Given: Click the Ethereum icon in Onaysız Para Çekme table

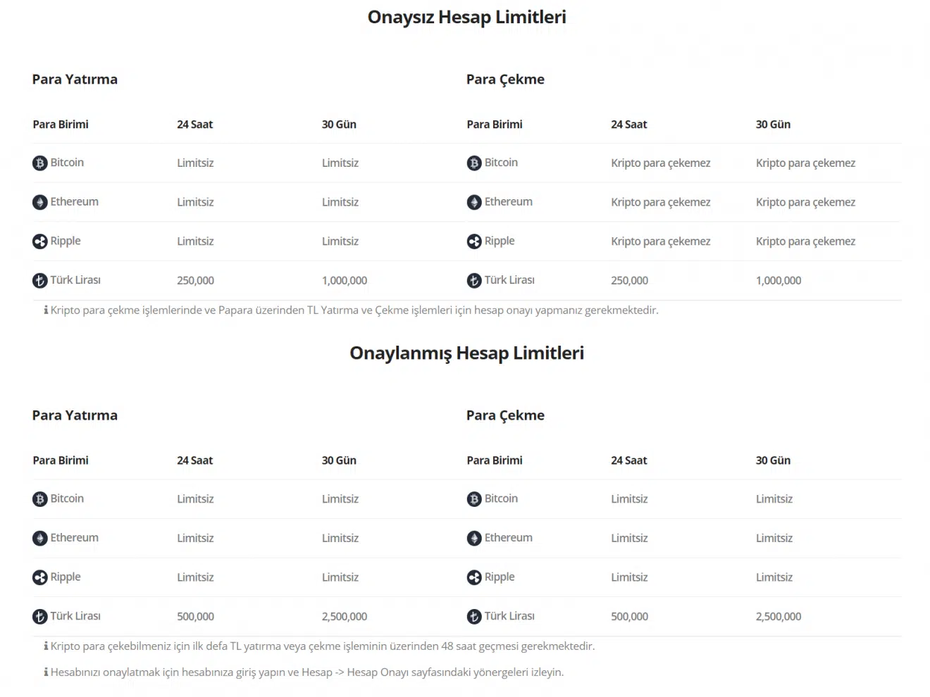Looking at the screenshot, I should 474,203.
